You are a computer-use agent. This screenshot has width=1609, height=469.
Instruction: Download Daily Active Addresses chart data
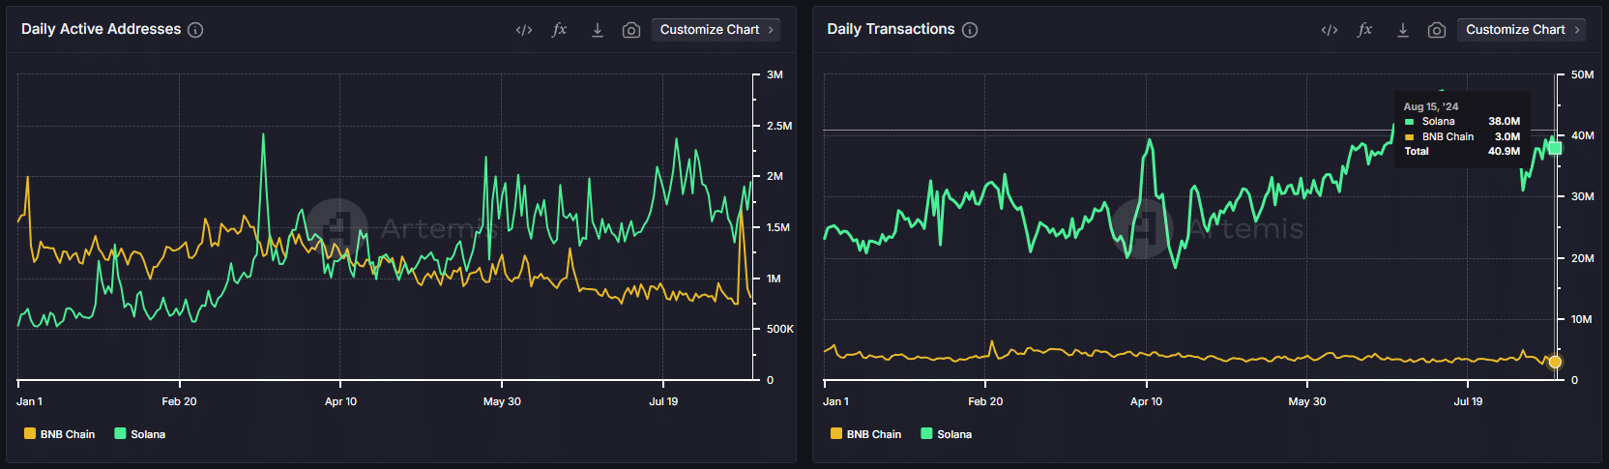pos(598,30)
